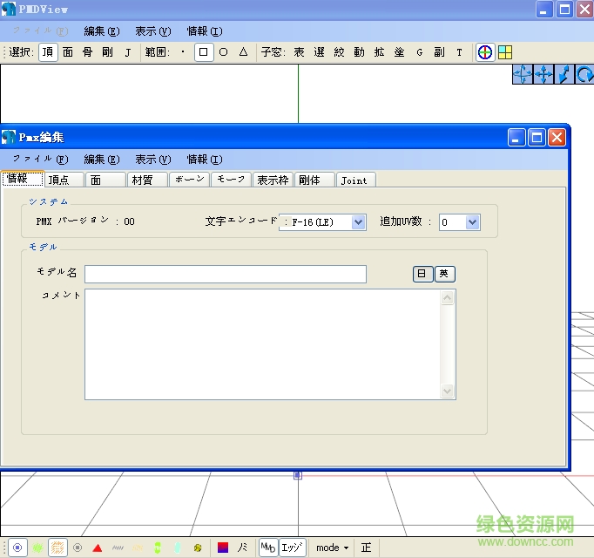Click the four-arrow pan view icon

click(543, 75)
